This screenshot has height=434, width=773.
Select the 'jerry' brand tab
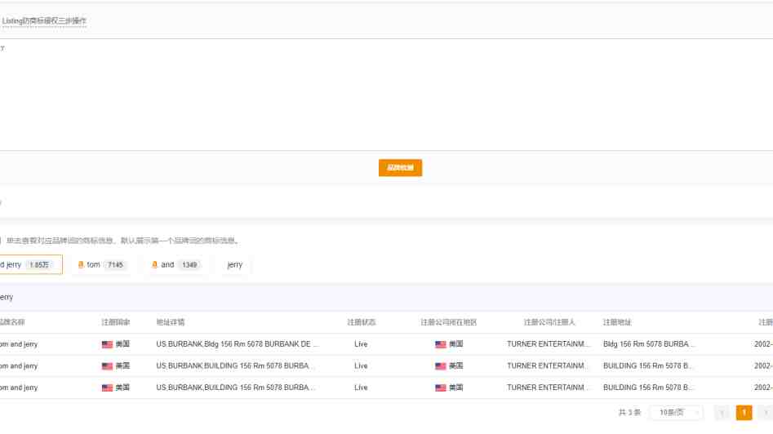pyautogui.click(x=234, y=264)
